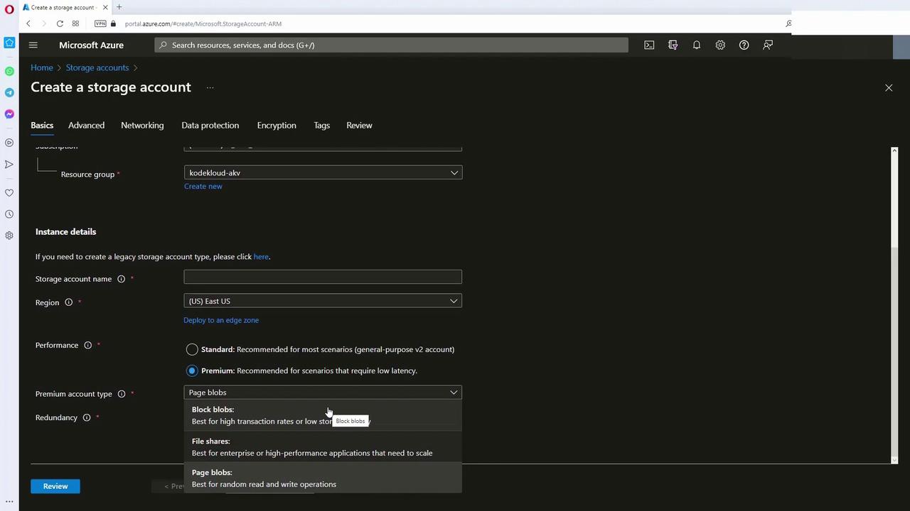Screen dimensions: 910x511
Task: Open the Azure portal hamburger menu
Action: coord(33,45)
